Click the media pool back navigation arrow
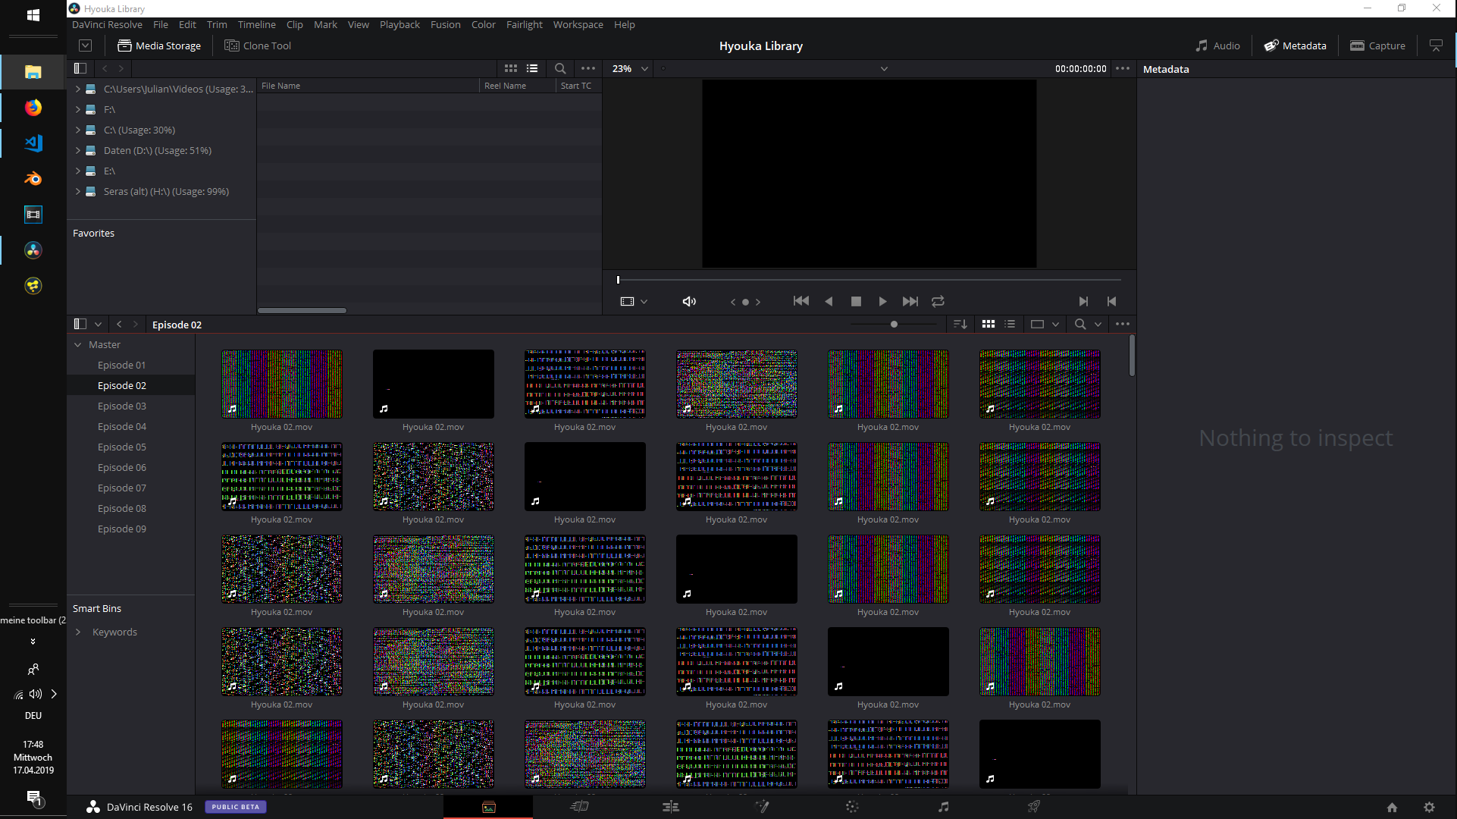The image size is (1457, 819). tap(119, 324)
